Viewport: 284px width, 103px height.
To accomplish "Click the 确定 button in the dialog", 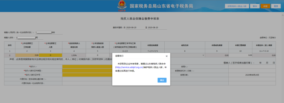I will coord(162,80).
